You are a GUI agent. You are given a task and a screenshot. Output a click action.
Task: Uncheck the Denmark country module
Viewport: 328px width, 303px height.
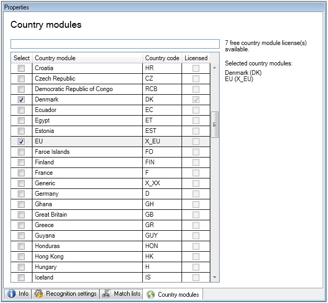(21, 99)
